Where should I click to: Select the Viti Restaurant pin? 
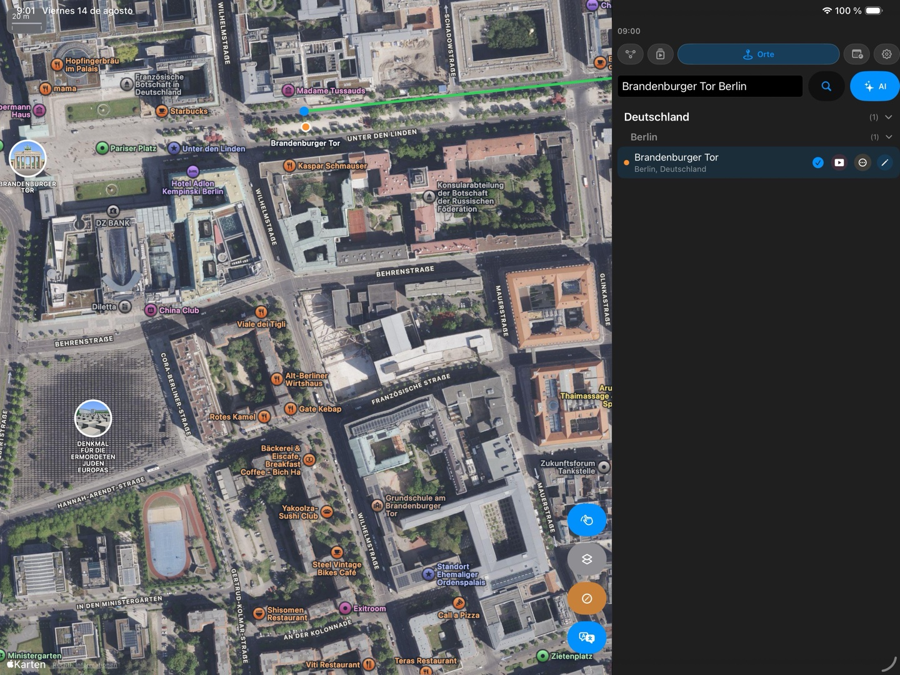(369, 664)
